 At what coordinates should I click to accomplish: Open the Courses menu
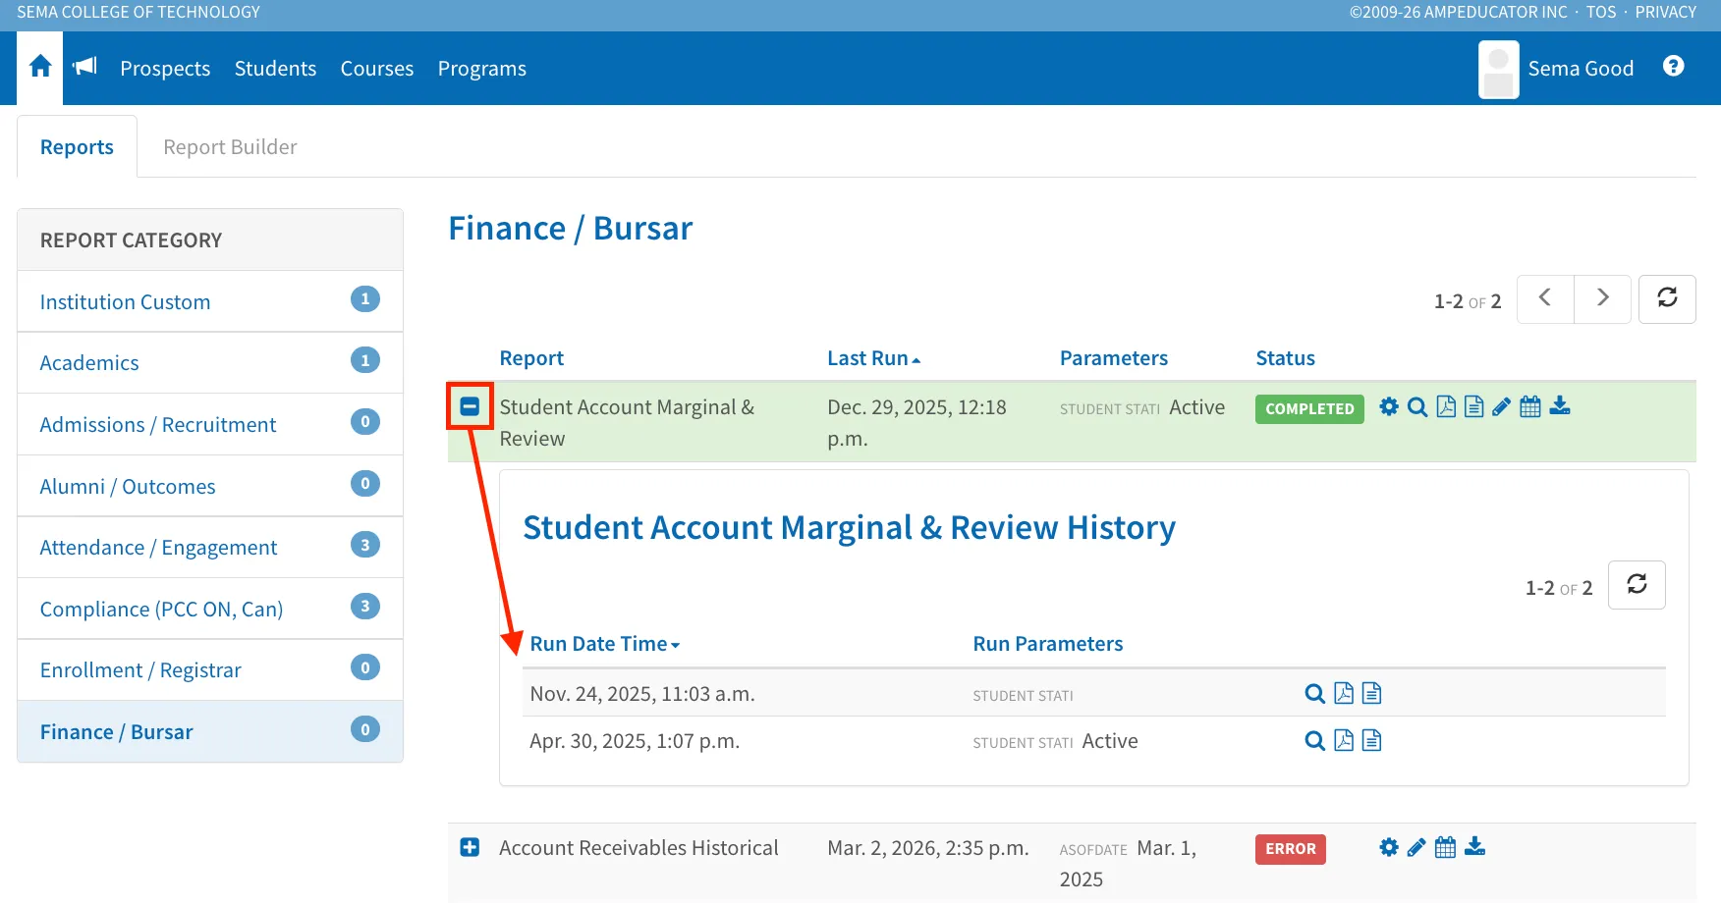point(377,69)
